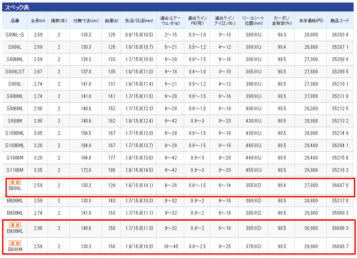Click the 26,800 price for S806L
The width and height of the screenshot is (357, 258).
[311, 47]
